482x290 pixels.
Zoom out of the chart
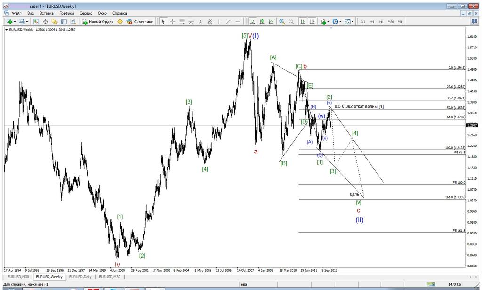[291, 22]
